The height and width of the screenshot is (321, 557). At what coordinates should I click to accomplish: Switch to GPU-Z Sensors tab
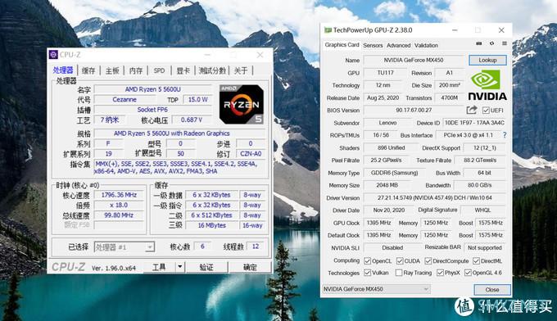pyautogui.click(x=373, y=46)
